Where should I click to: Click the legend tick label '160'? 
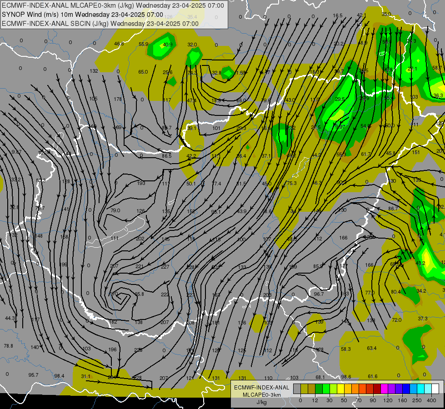(402, 400)
